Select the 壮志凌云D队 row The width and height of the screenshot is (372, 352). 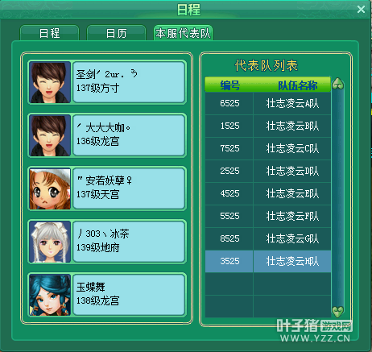tap(268, 171)
